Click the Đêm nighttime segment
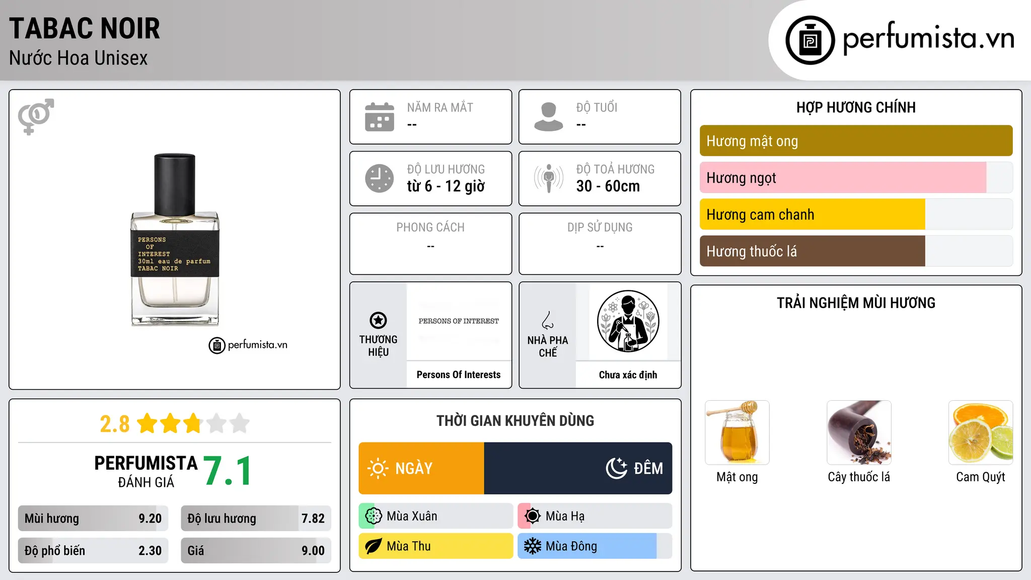The height and width of the screenshot is (580, 1031). pos(578,468)
